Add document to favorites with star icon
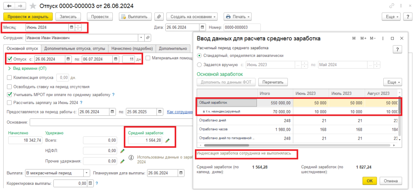This screenshot has height=190, width=414. pyautogui.click(x=34, y=6)
